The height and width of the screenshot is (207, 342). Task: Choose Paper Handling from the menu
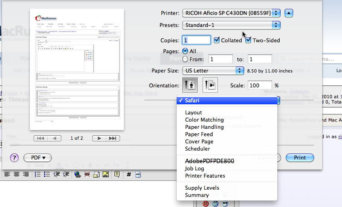pos(227,127)
